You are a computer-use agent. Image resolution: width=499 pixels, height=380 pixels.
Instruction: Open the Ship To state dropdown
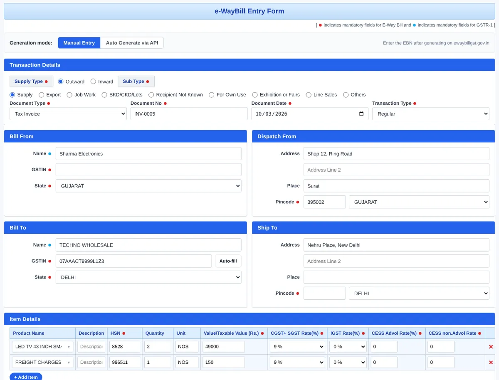[419, 294]
